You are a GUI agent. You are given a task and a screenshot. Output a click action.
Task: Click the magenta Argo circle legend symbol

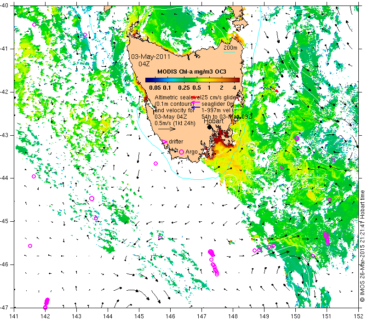[181, 152]
